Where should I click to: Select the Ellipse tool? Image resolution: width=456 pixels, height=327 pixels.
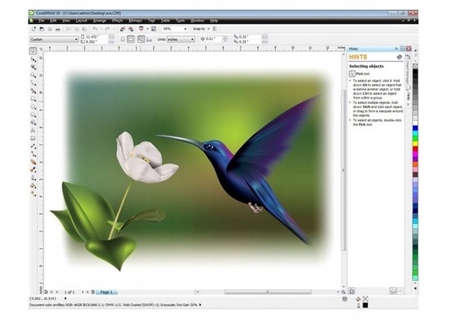click(33, 107)
